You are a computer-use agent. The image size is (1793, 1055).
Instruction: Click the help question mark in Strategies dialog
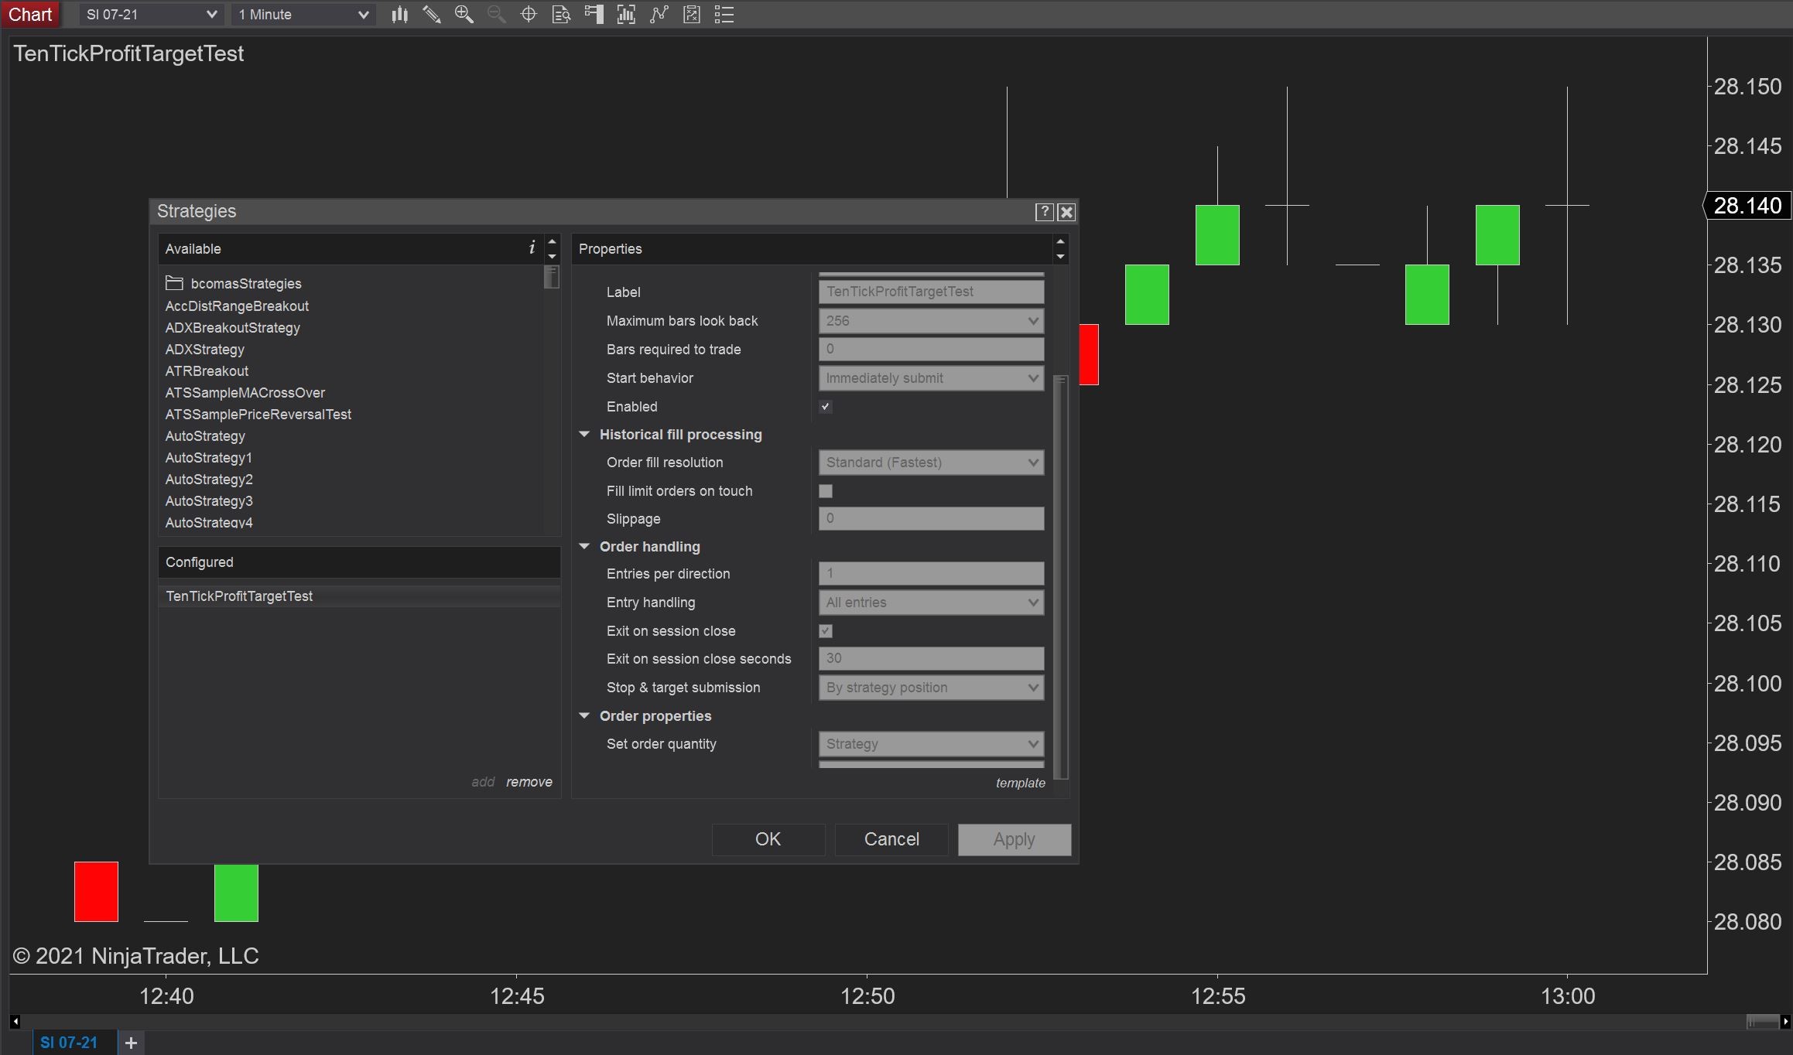1044,212
